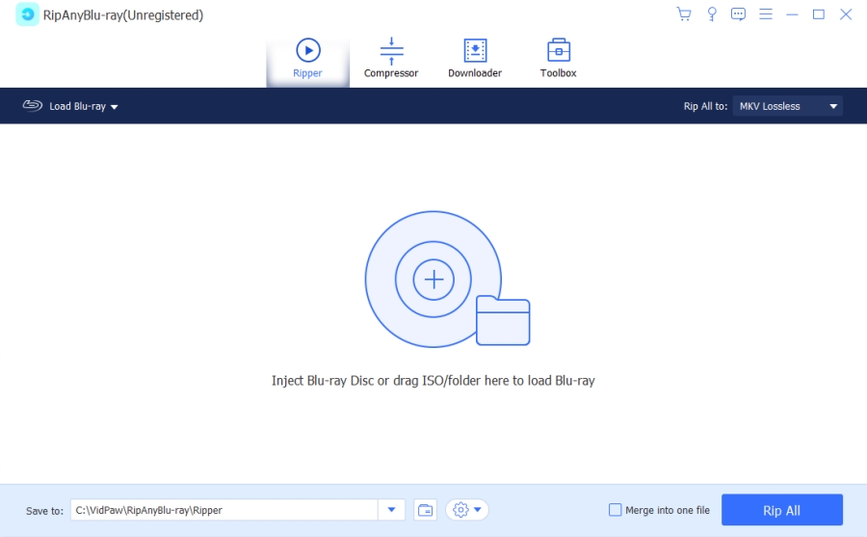The width and height of the screenshot is (867, 537).
Task: Switch to the Compressor tab
Action: pos(391,58)
